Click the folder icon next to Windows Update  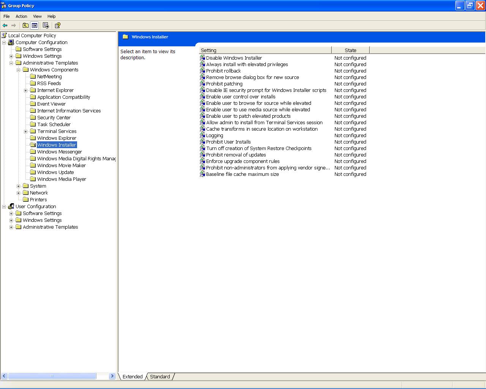(x=33, y=172)
